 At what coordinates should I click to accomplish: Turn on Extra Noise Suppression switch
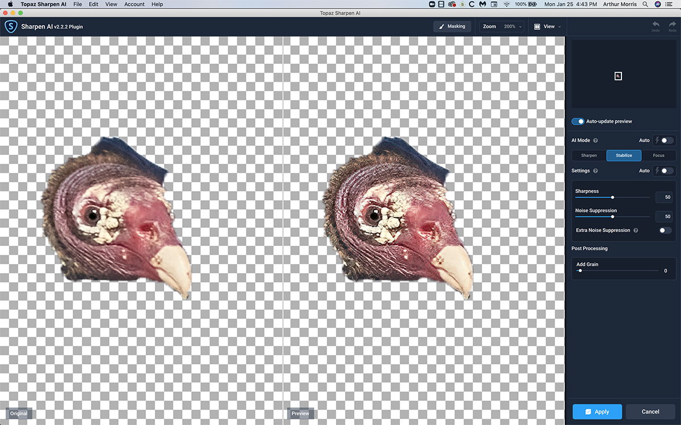[665, 231]
